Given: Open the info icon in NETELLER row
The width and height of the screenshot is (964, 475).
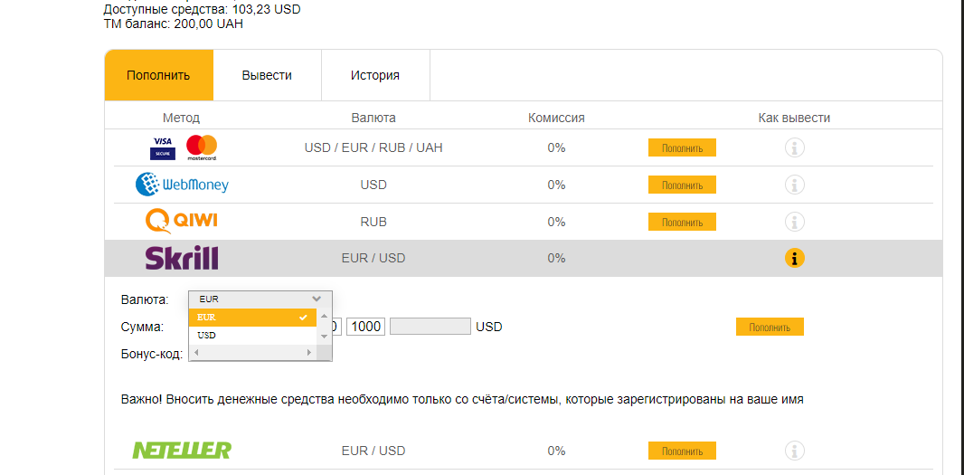Looking at the screenshot, I should (795, 451).
